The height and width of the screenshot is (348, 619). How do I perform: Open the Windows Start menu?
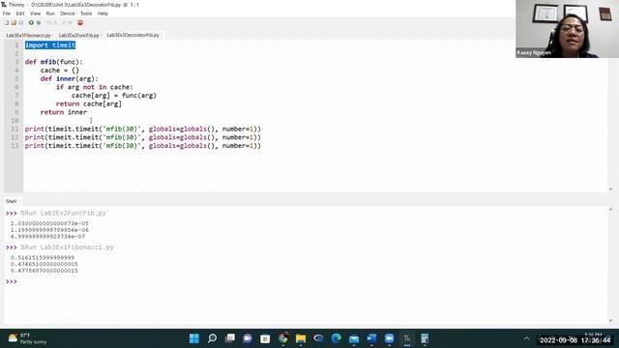(x=194, y=338)
